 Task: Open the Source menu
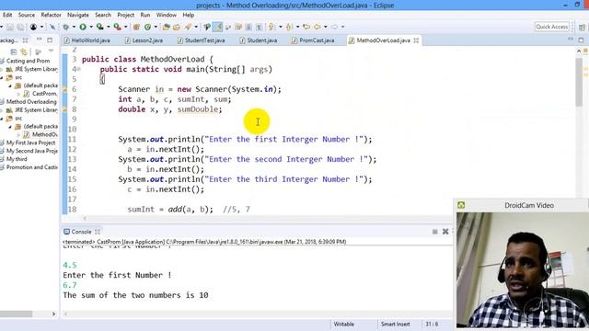click(27, 15)
